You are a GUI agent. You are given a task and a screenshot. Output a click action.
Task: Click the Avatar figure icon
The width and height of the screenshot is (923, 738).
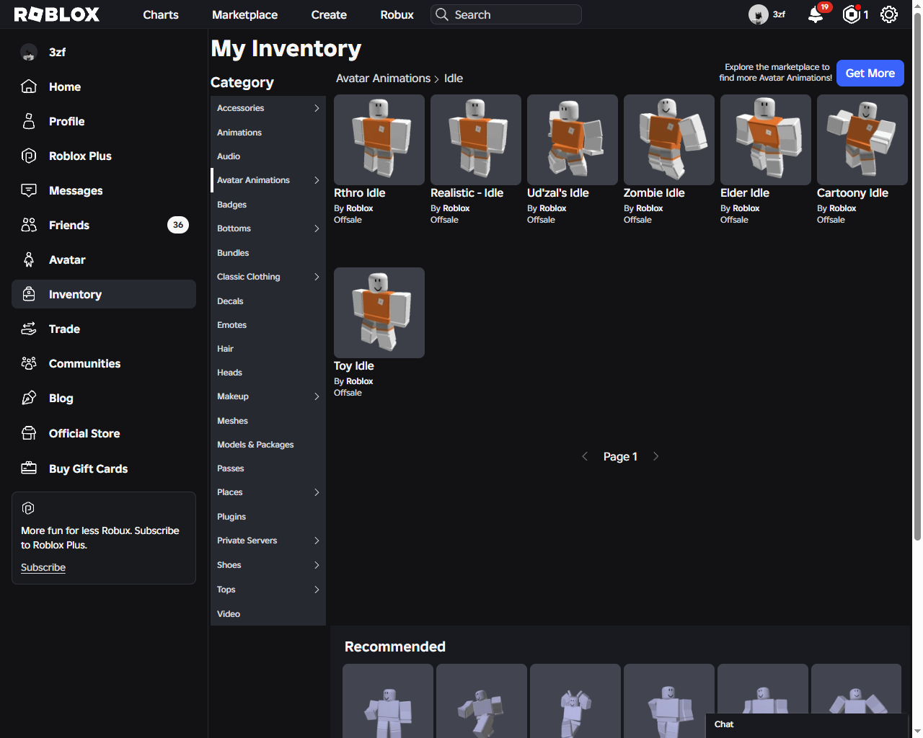click(x=29, y=259)
